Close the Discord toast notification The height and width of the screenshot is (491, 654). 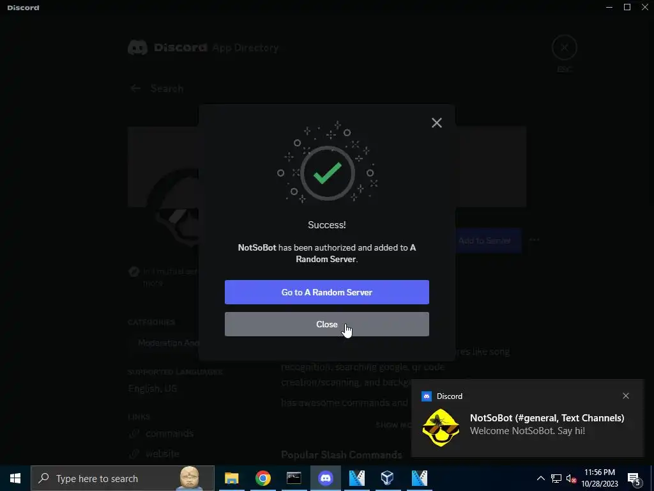(x=626, y=396)
